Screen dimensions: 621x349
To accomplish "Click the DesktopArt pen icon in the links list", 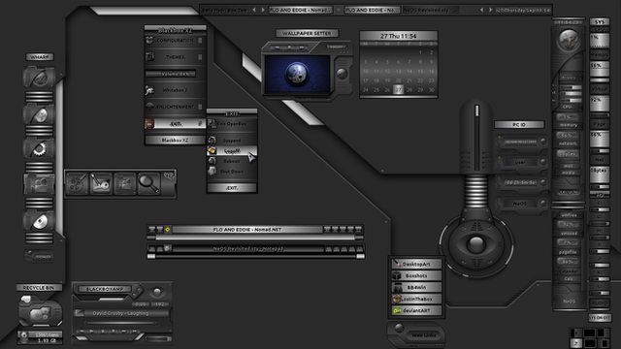I will pyautogui.click(x=397, y=264).
